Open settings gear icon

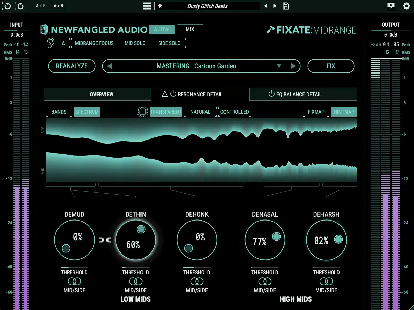(407, 6)
